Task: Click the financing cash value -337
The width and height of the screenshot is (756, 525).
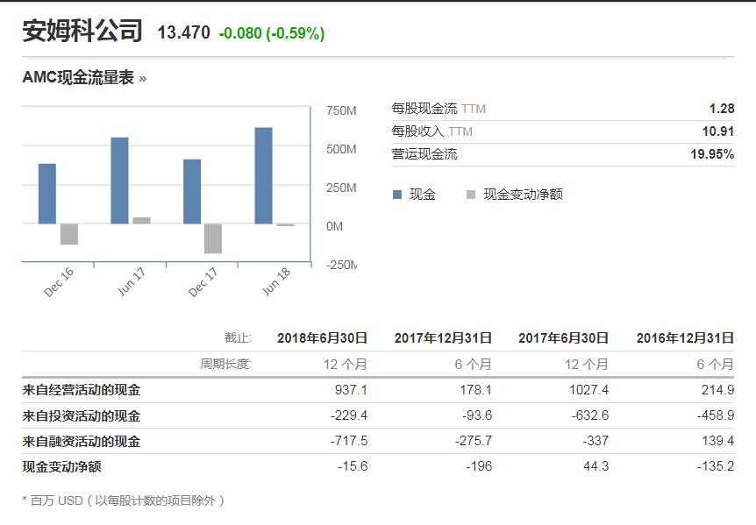Action: 596,441
